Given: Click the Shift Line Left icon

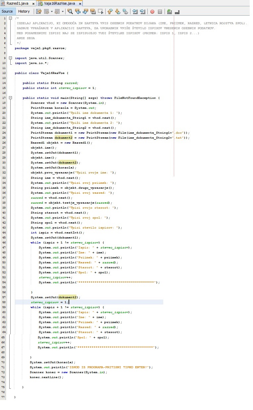Looking at the screenshot, I should [135, 11].
